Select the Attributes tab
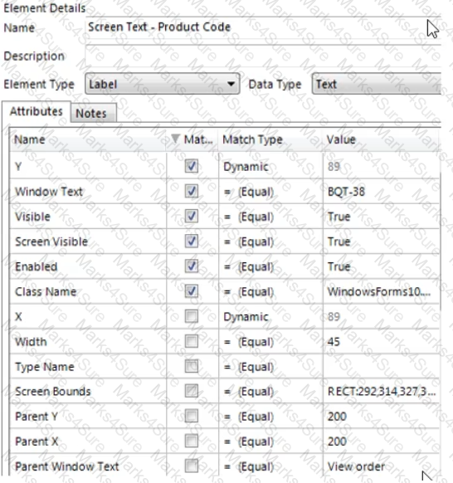This screenshot has height=483, width=453. click(x=37, y=111)
